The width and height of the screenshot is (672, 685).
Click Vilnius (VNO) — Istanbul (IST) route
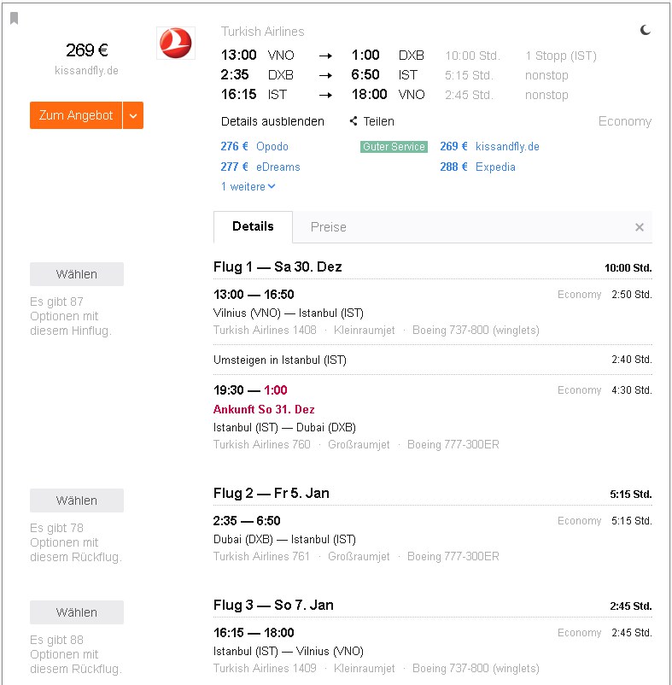click(x=289, y=313)
